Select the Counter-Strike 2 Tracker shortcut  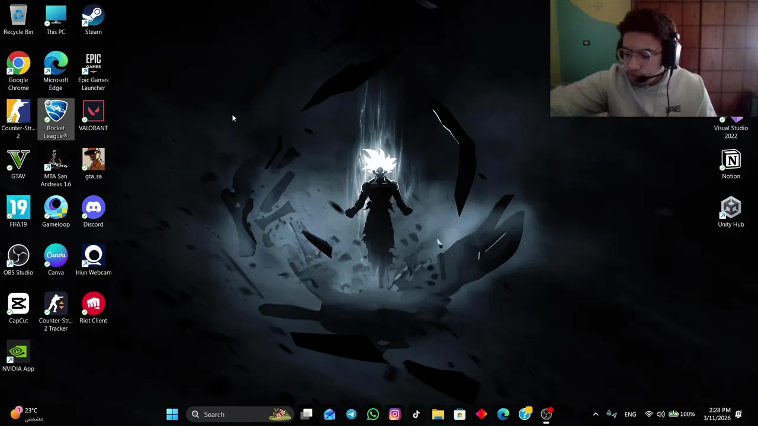(x=56, y=312)
